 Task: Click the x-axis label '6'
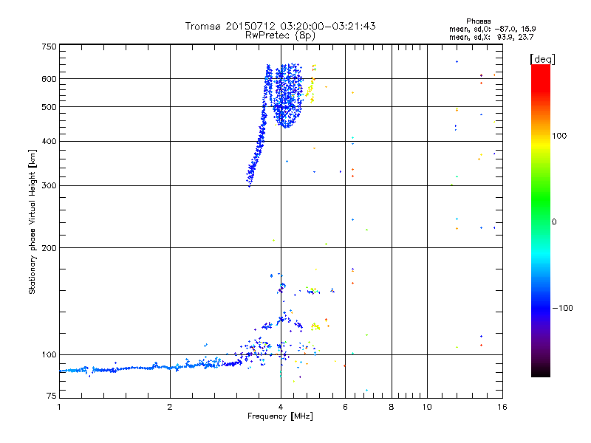[x=345, y=407]
